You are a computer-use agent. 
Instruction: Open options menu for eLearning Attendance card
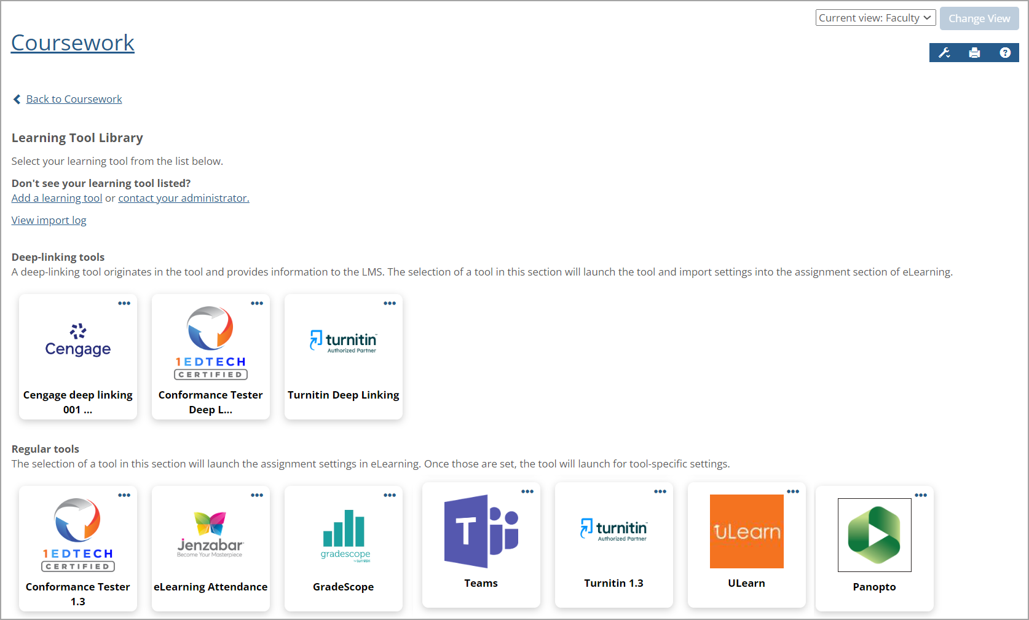257,495
